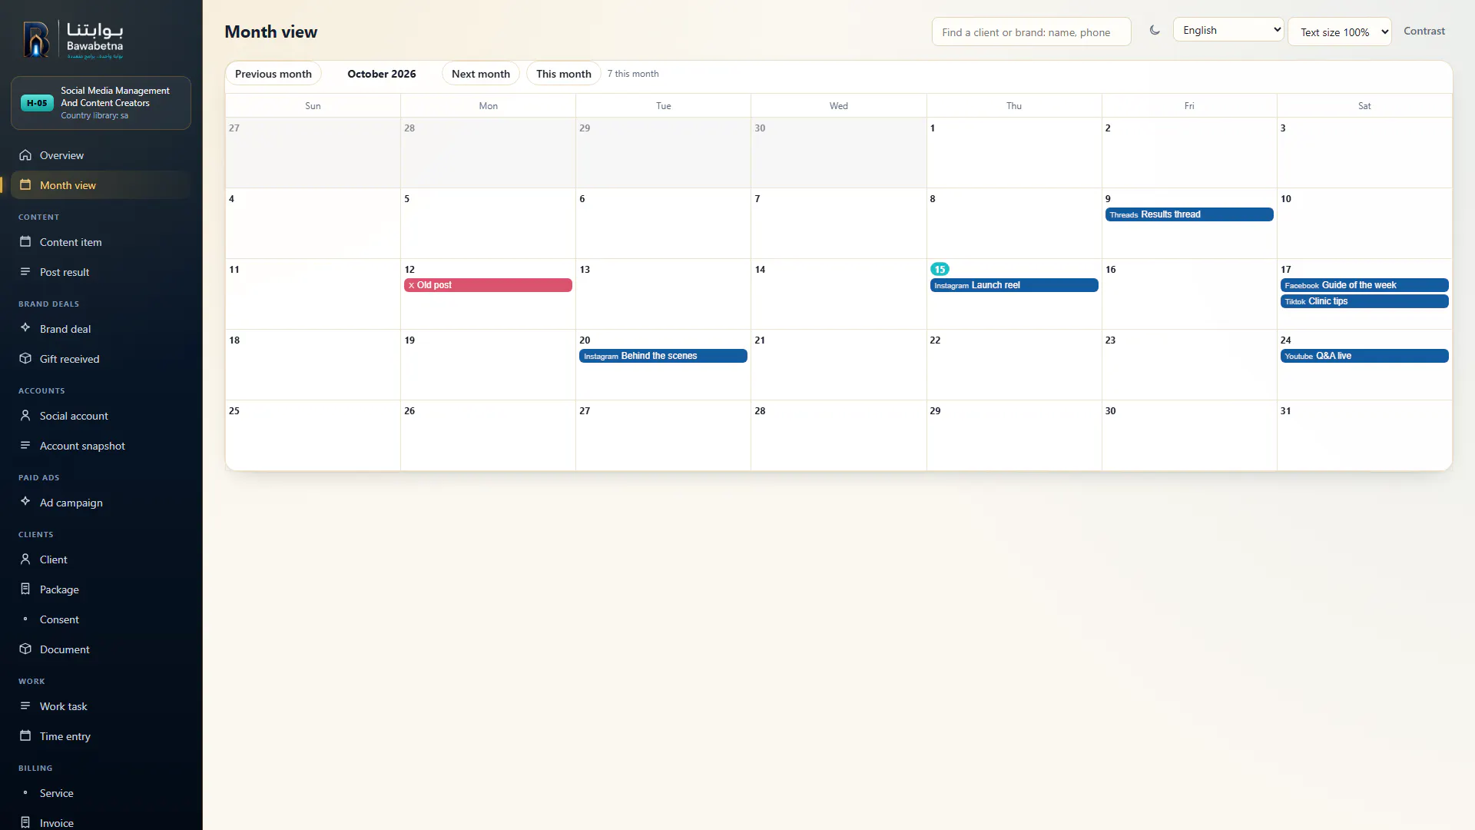
Task: Click the Gift received box icon
Action: point(25,359)
